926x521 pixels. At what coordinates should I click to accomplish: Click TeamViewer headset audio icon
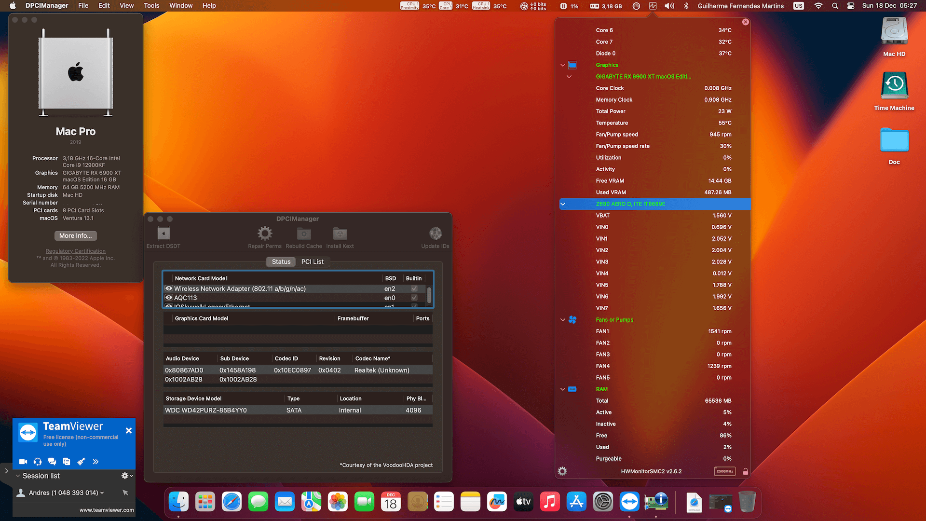[x=38, y=462]
